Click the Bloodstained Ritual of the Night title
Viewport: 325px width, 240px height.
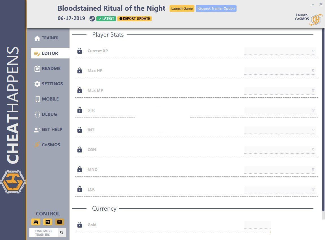coord(112,8)
